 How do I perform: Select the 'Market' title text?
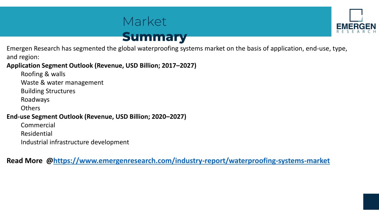[145, 21]
